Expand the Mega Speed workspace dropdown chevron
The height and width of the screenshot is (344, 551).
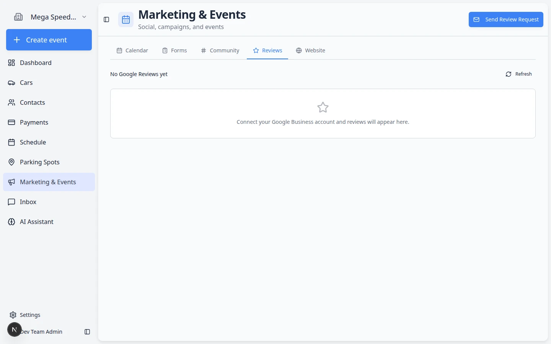[x=84, y=17]
